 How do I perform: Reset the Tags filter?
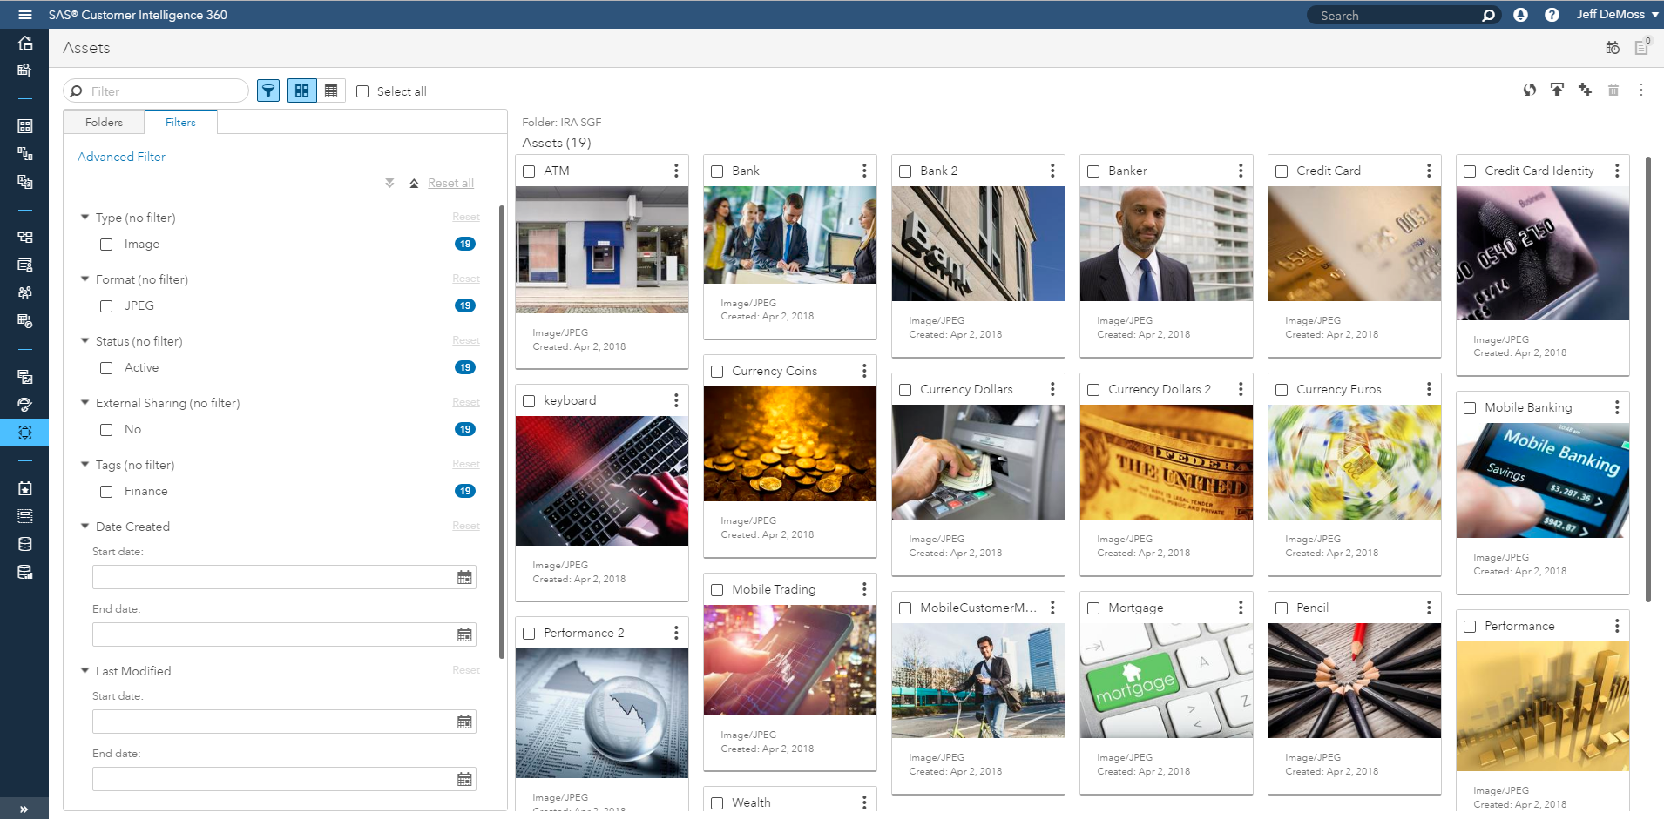[x=466, y=464]
